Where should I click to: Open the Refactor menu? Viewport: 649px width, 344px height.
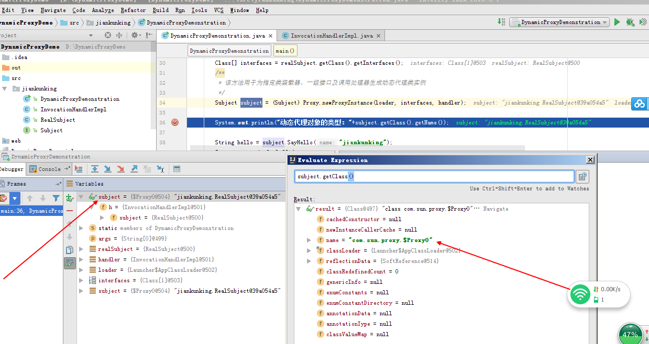point(133,10)
